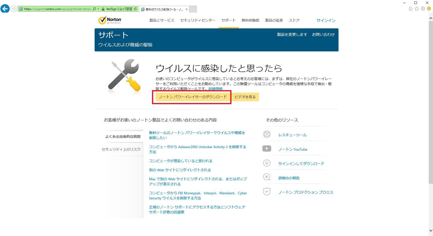This screenshot has height=236, width=433.
Task: Click the サインイン link
Action: [x=326, y=21]
